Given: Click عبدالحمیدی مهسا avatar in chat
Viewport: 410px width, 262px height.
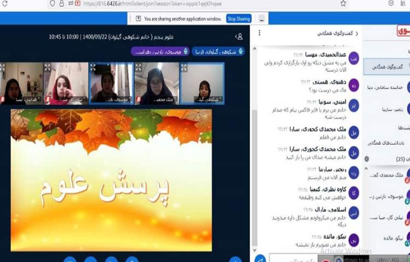Looking at the screenshot, I should coord(354,59).
